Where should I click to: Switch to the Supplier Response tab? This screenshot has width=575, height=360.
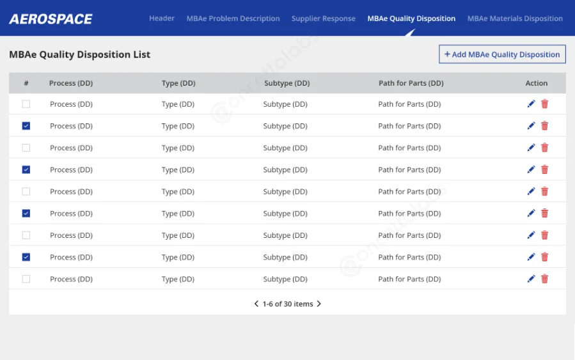click(x=323, y=19)
